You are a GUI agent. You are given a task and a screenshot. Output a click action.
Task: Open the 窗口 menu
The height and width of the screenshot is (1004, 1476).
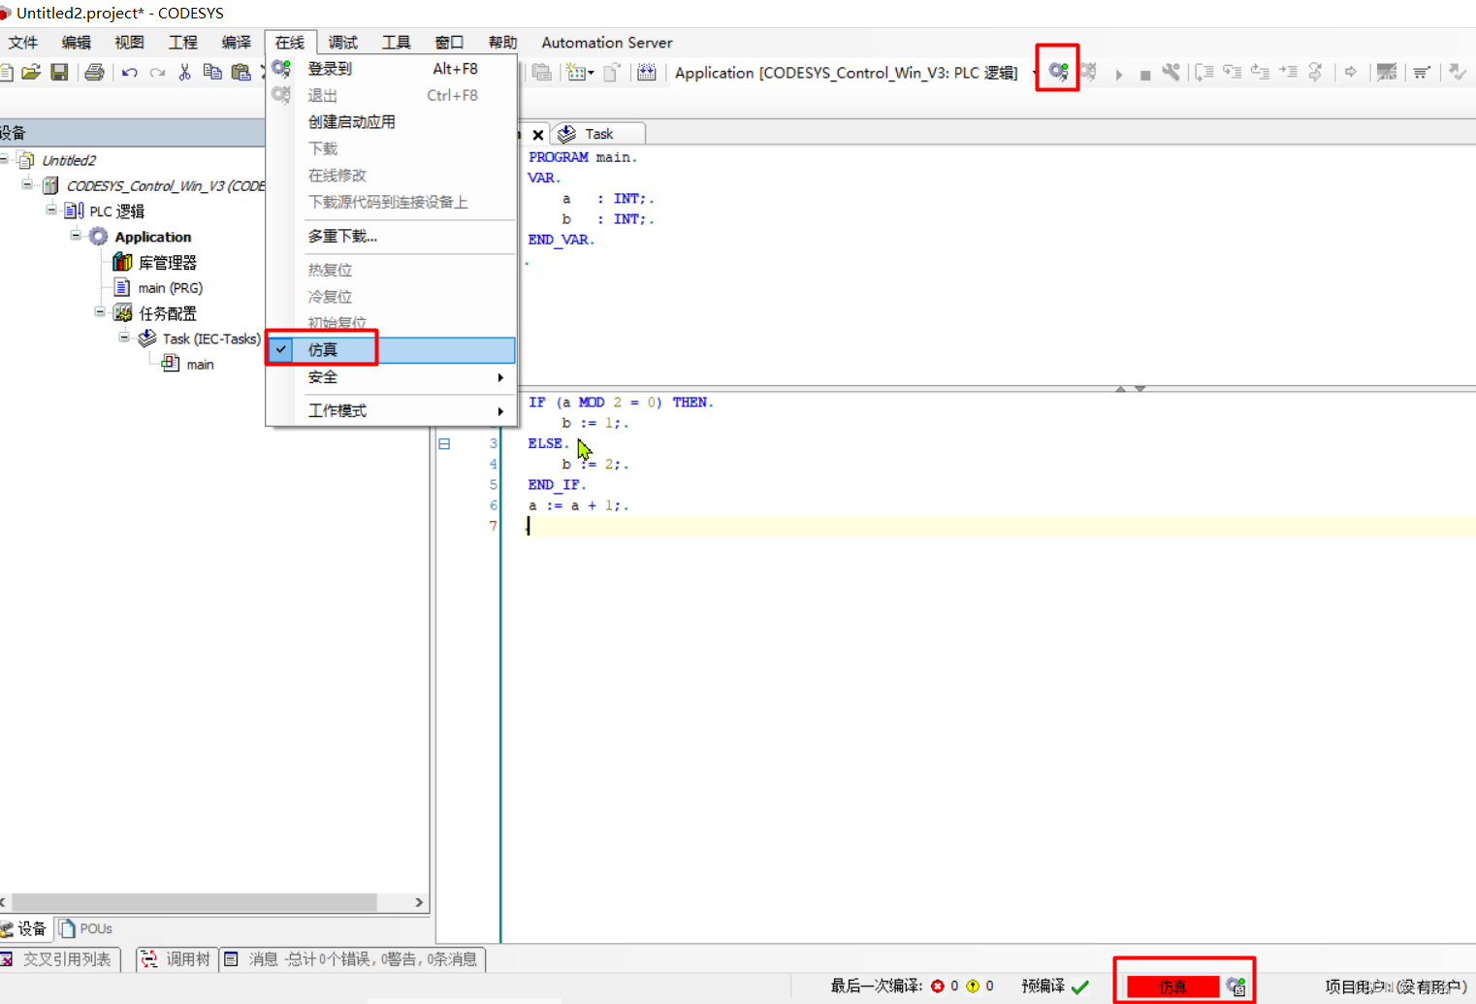[449, 43]
